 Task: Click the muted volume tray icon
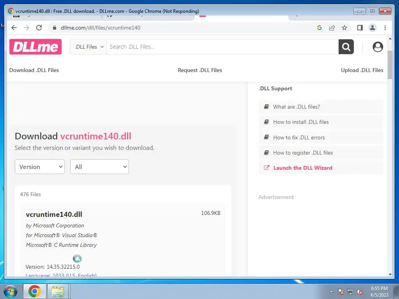[x=360, y=292]
